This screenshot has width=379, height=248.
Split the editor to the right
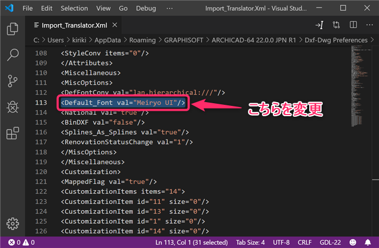pyautogui.click(x=353, y=25)
